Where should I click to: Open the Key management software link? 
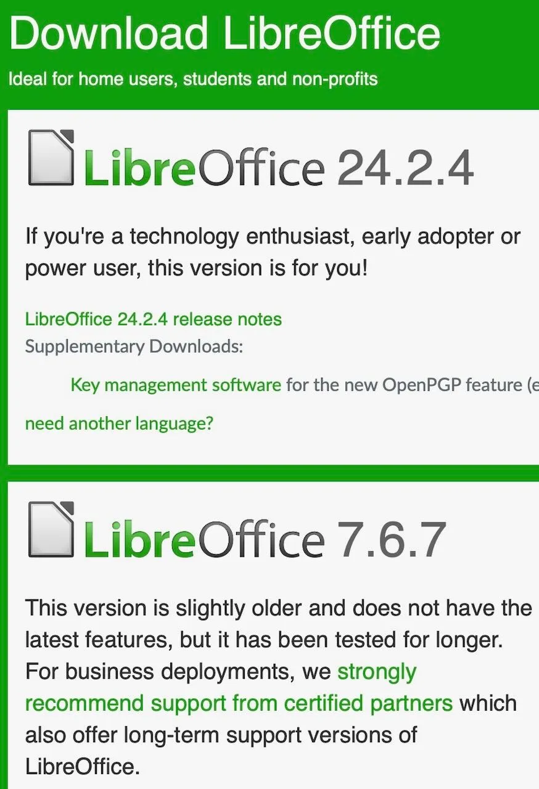coord(175,385)
